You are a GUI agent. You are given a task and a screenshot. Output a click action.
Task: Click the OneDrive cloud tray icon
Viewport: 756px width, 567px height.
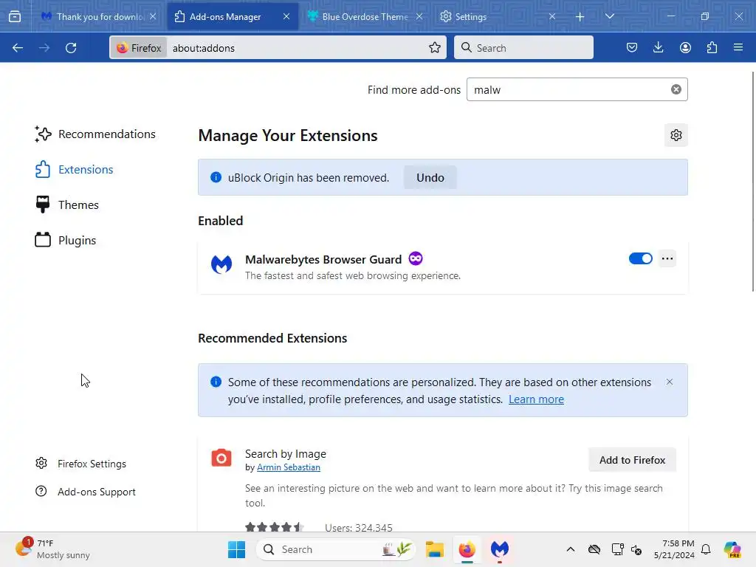(594, 549)
